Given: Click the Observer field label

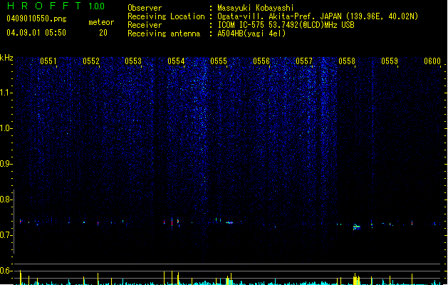Looking at the screenshot, I should (145, 8).
